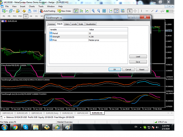
Task: Select the M1 timeframe
Action: (x=4, y=16)
